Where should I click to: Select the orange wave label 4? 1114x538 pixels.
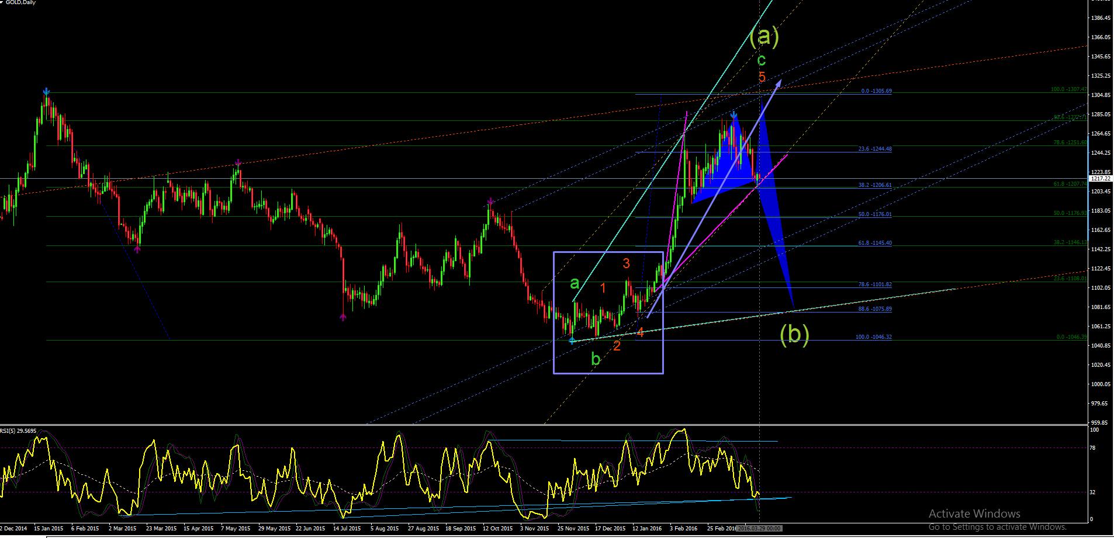[640, 332]
